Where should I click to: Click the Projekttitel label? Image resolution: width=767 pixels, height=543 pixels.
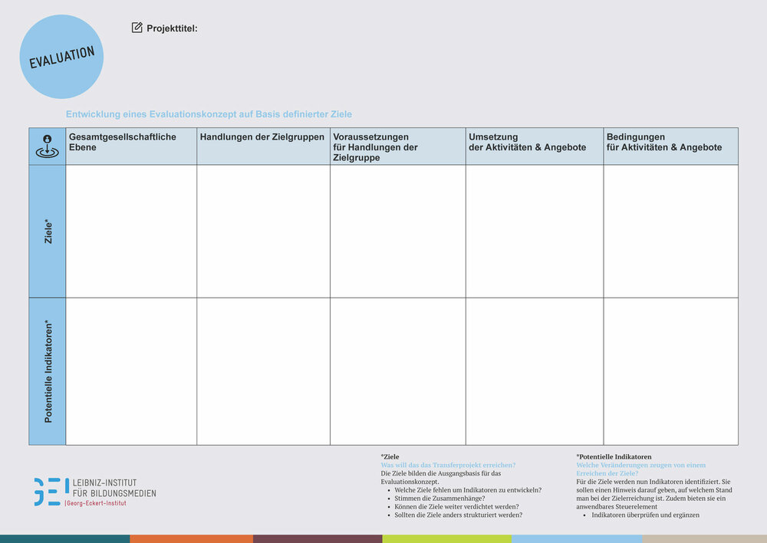172,28
